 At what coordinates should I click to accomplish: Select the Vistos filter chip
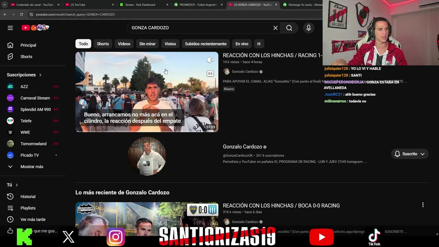click(170, 44)
